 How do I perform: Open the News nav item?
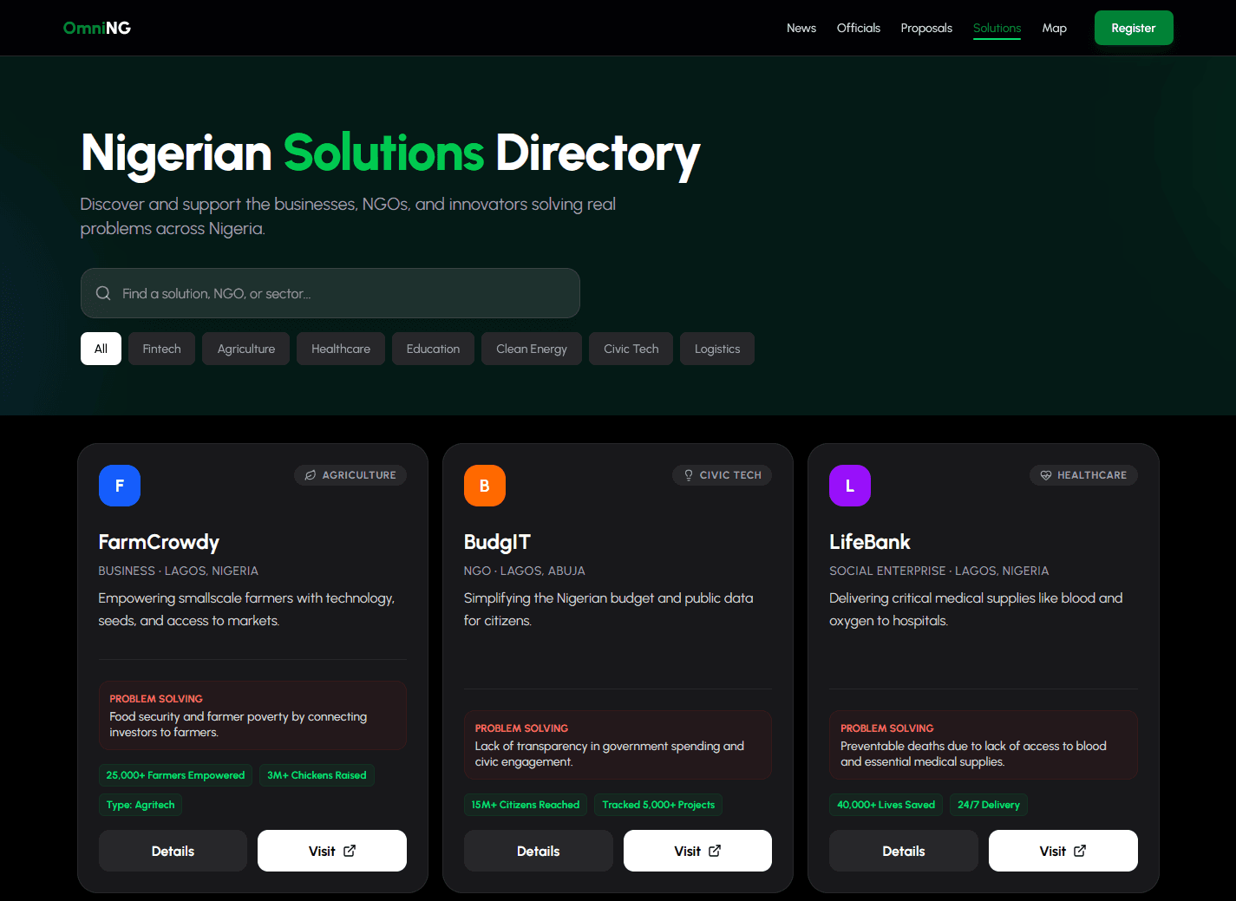click(801, 28)
